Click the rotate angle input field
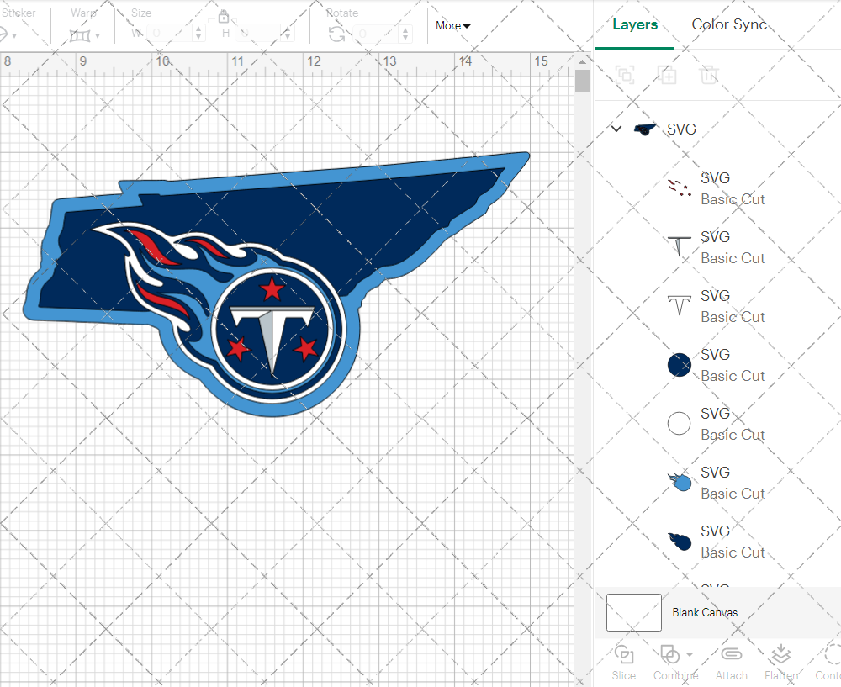This screenshot has height=687, width=841. click(x=375, y=34)
